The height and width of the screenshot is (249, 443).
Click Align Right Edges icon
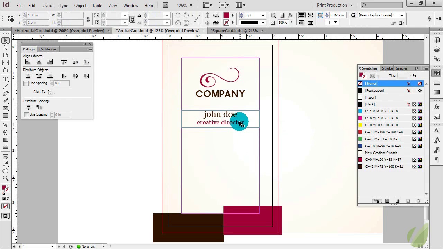pyautogui.click(x=50, y=62)
